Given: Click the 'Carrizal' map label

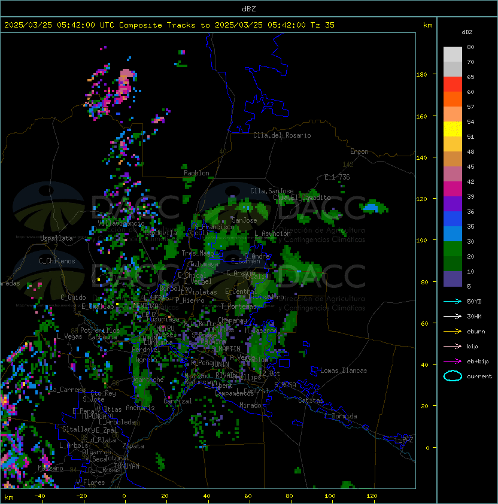Looking at the screenshot, I should 178,401.
